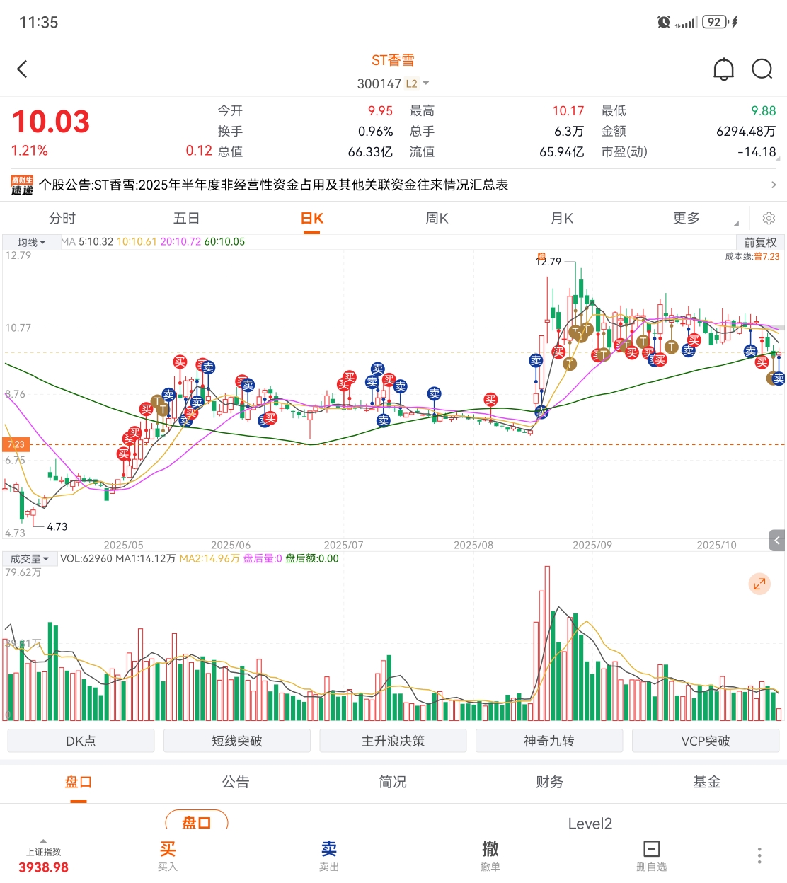Tap the 总值 66.33亿 value
The width and height of the screenshot is (787, 883).
pyautogui.click(x=370, y=151)
